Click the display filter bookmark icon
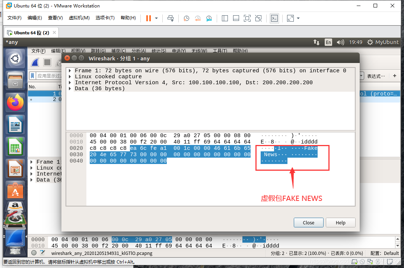The width and height of the screenshot is (404, 268). 32,76
